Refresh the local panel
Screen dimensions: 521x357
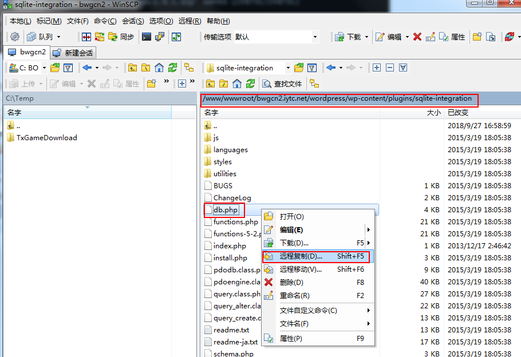(x=172, y=68)
